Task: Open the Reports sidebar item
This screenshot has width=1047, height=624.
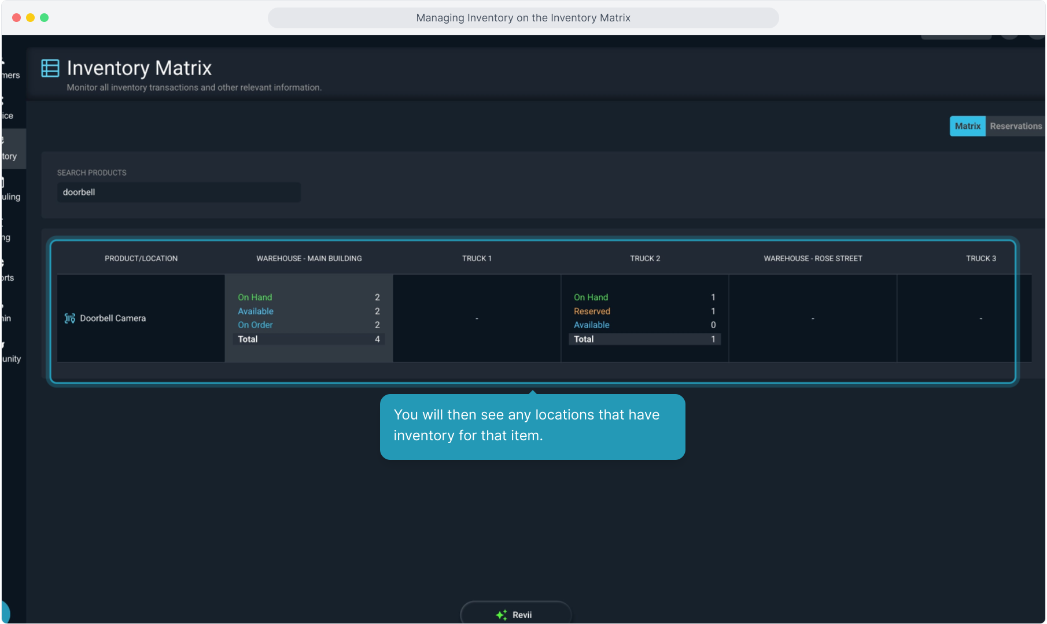Action: pos(8,272)
